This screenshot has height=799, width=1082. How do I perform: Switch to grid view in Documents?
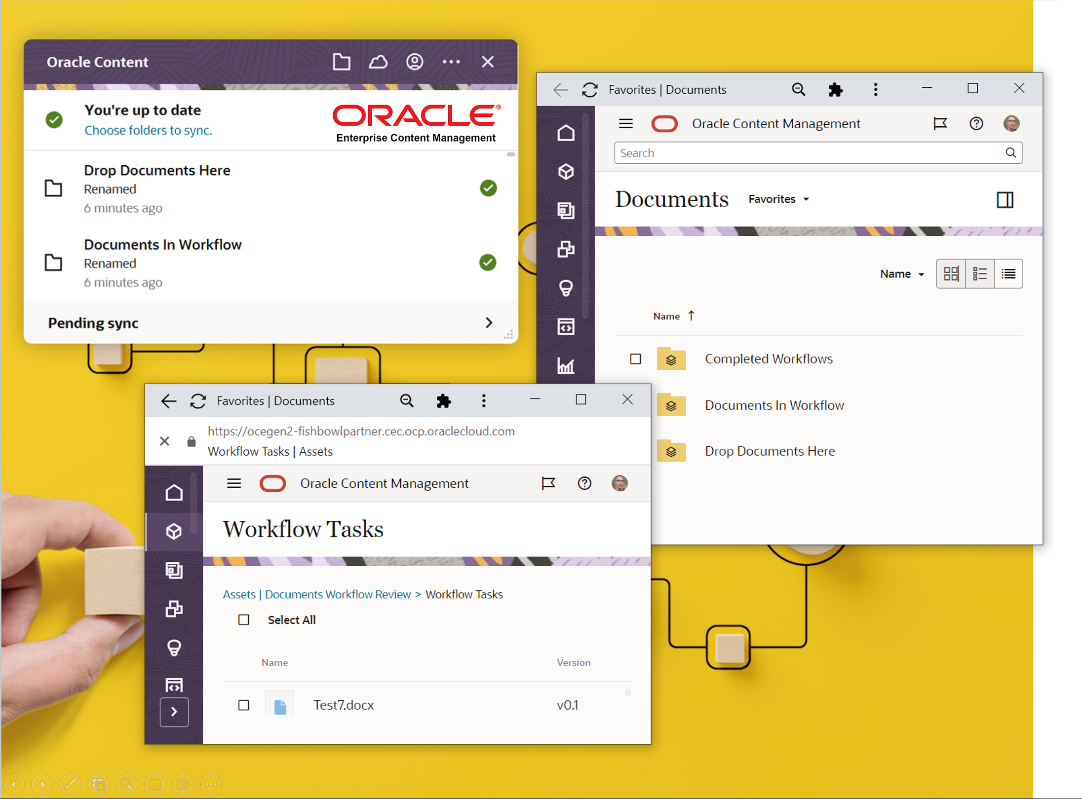click(x=951, y=274)
